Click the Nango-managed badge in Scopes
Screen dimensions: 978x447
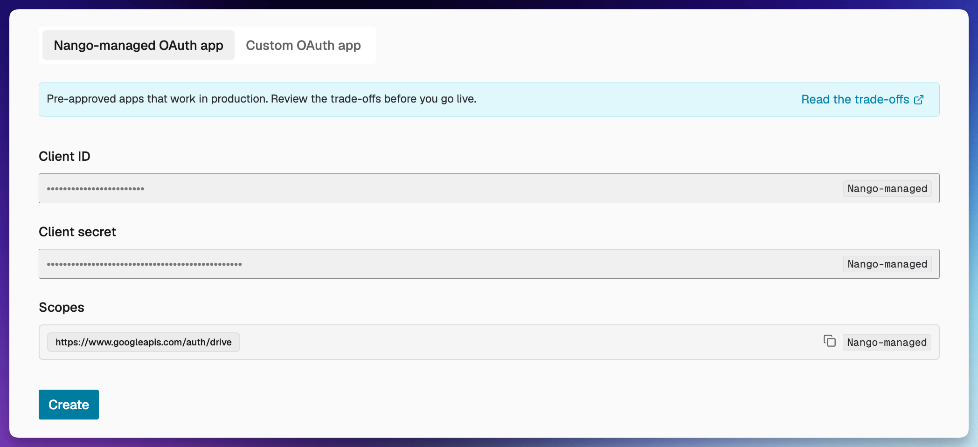coord(887,342)
